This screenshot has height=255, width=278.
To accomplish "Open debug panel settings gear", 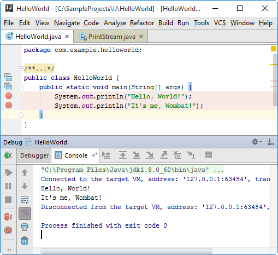I will (257, 142).
